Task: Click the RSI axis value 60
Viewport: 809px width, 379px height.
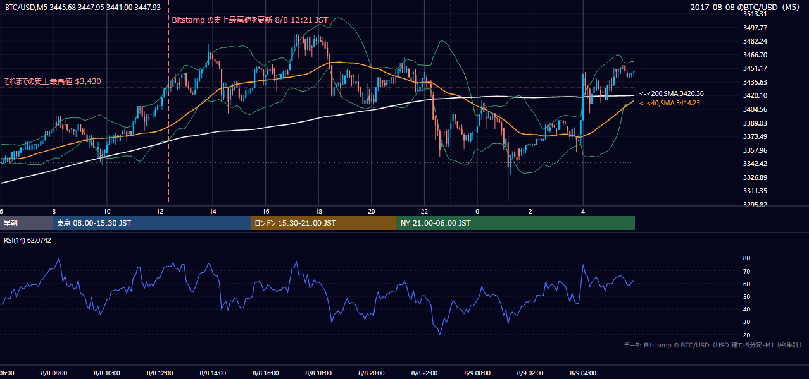Action: click(746, 284)
